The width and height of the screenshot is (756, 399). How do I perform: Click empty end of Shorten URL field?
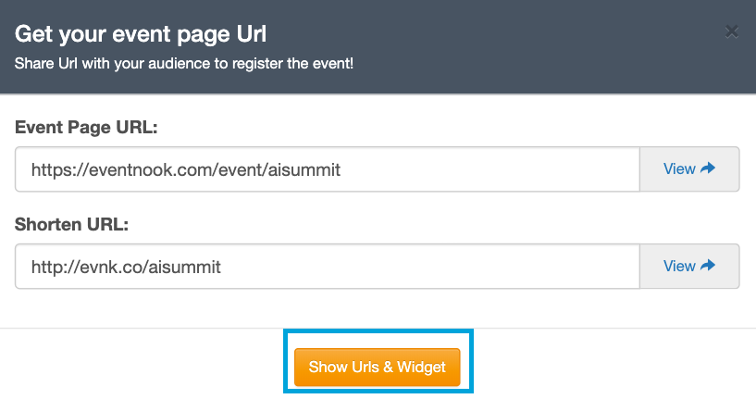[429, 267]
